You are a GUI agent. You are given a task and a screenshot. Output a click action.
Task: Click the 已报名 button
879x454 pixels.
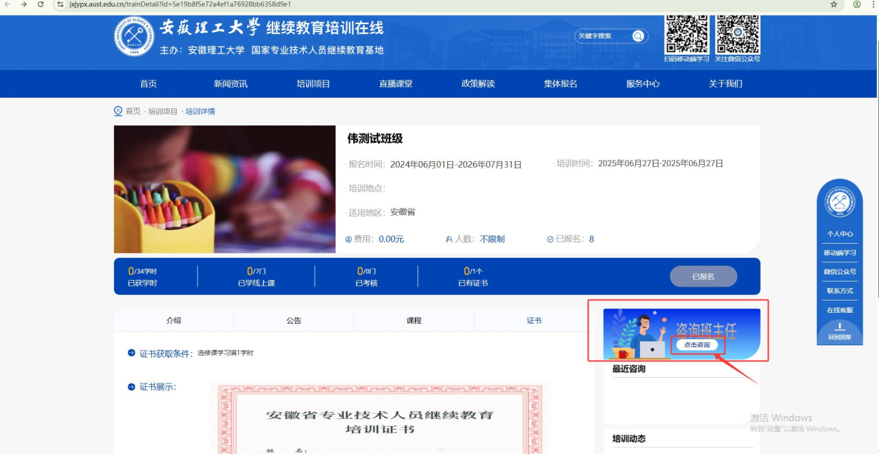pyautogui.click(x=703, y=277)
